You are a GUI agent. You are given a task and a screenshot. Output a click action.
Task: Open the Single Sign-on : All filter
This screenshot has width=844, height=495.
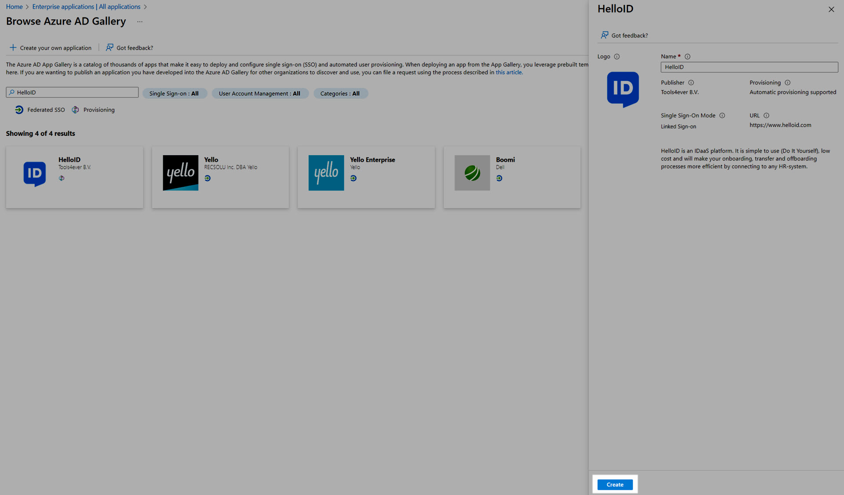(x=174, y=94)
